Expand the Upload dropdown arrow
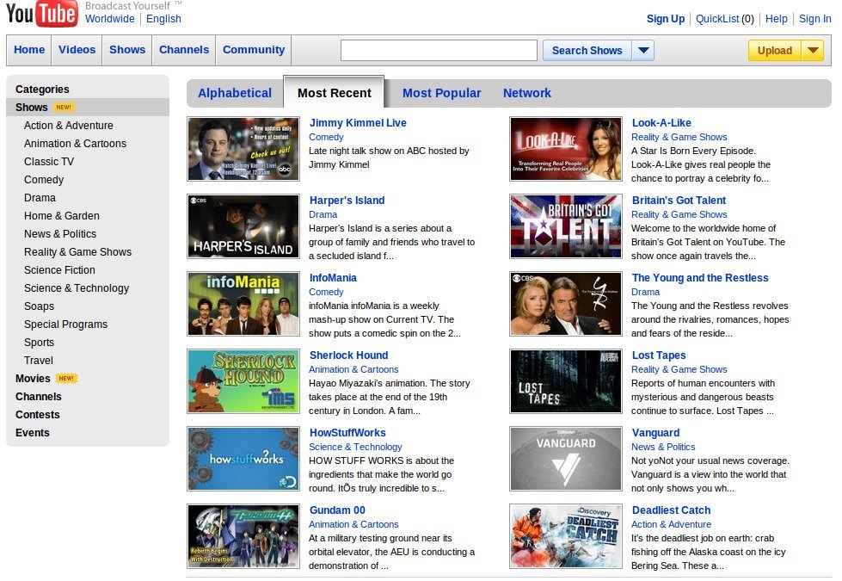 (x=813, y=51)
